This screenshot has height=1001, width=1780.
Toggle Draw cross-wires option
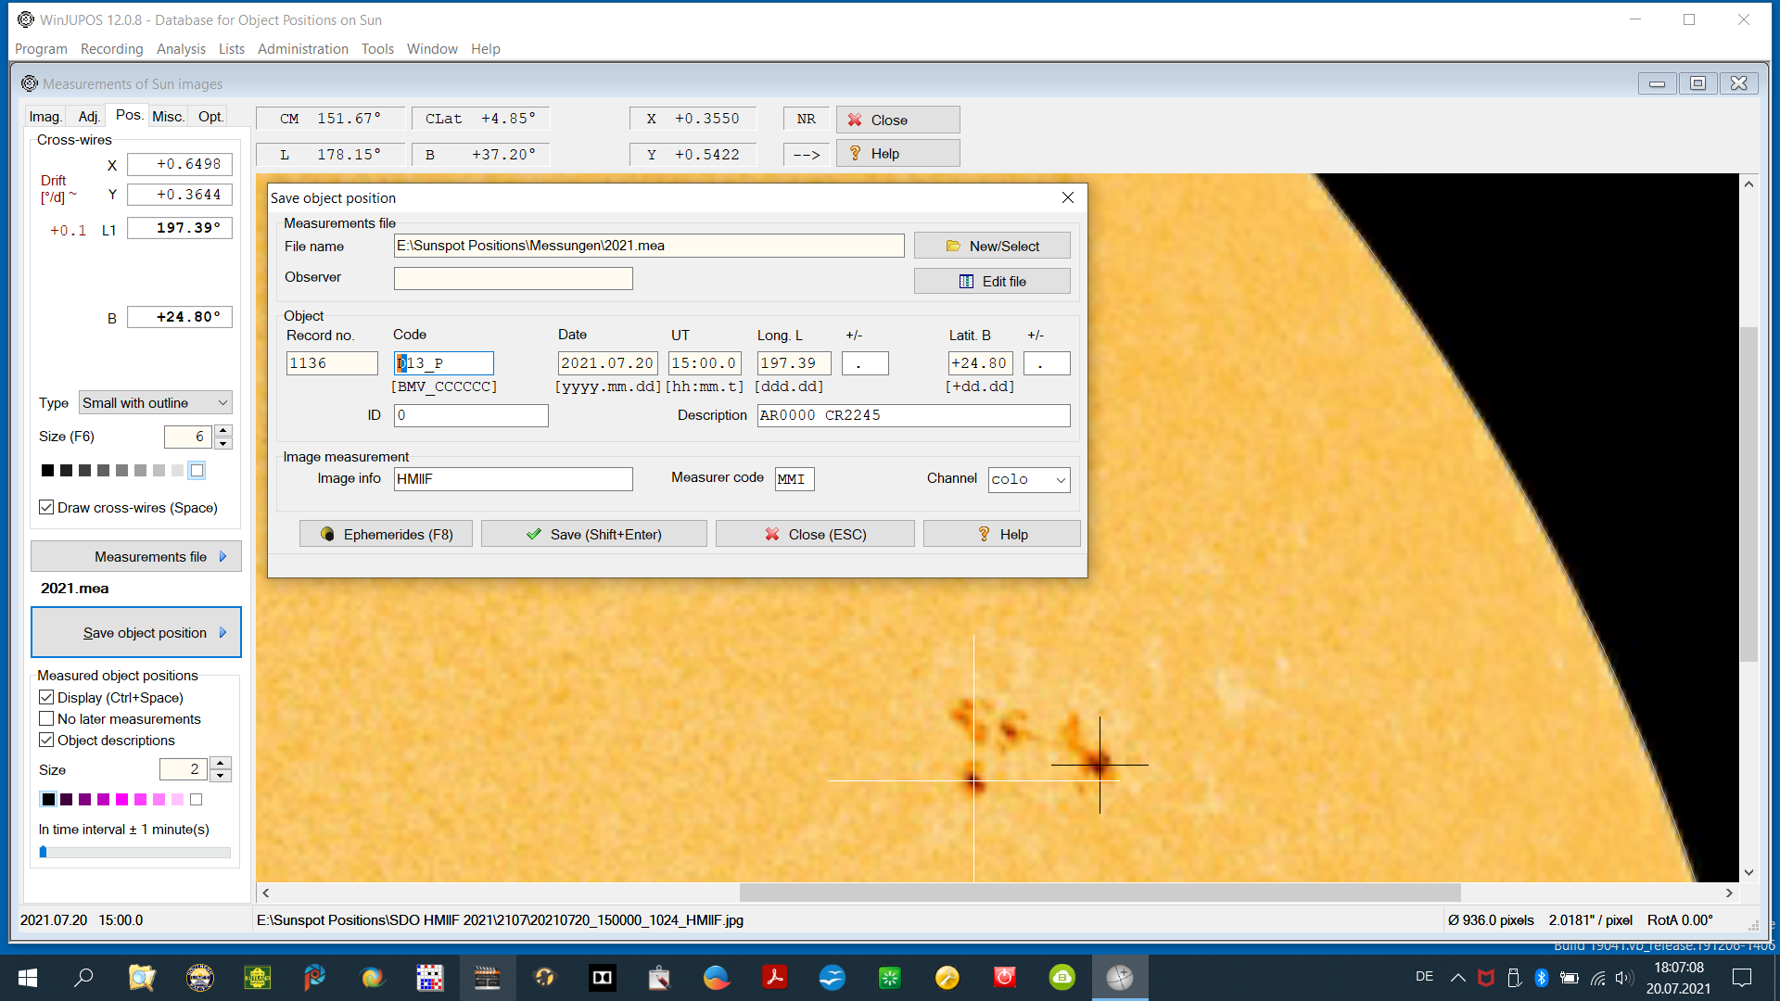pyautogui.click(x=46, y=507)
